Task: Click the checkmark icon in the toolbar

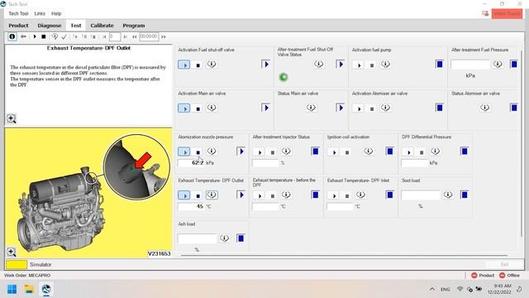Action: click(64, 36)
